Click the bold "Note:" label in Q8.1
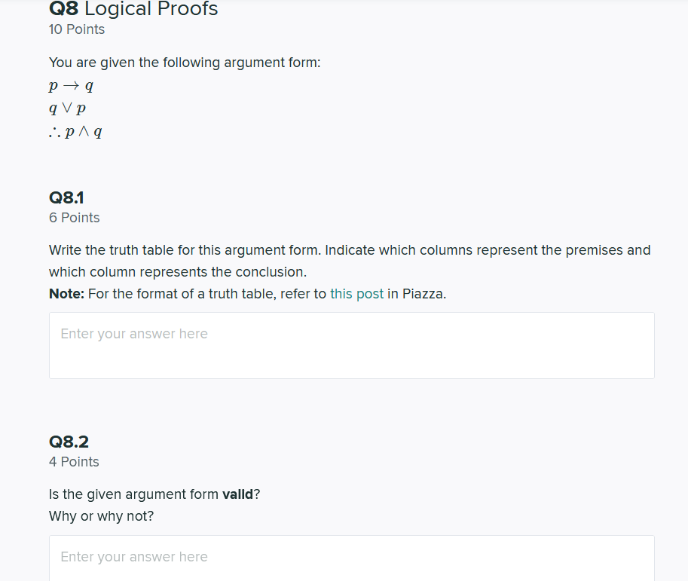The height and width of the screenshot is (581, 688). coord(66,294)
